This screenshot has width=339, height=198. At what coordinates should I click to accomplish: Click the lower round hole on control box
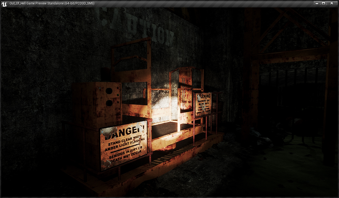[x=109, y=103]
